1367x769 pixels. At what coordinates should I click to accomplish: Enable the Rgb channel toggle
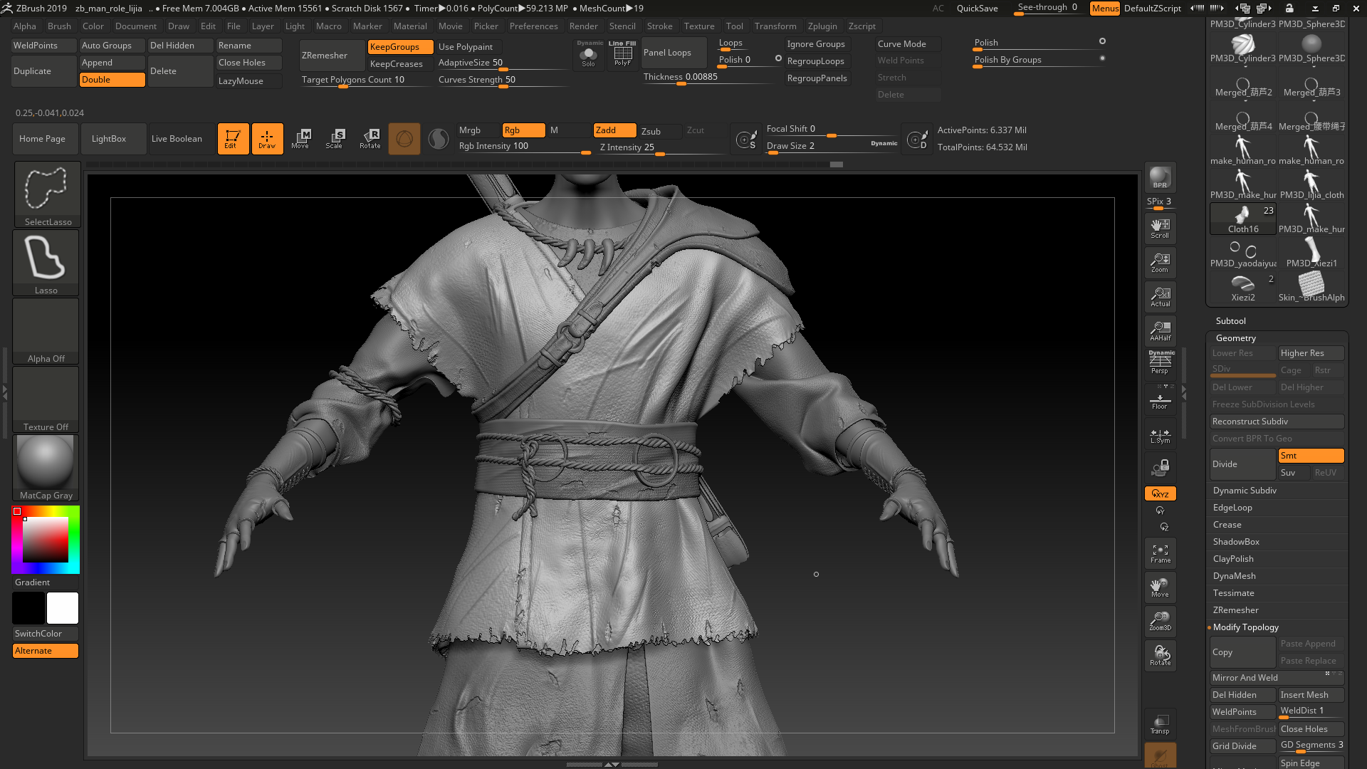[x=522, y=130]
